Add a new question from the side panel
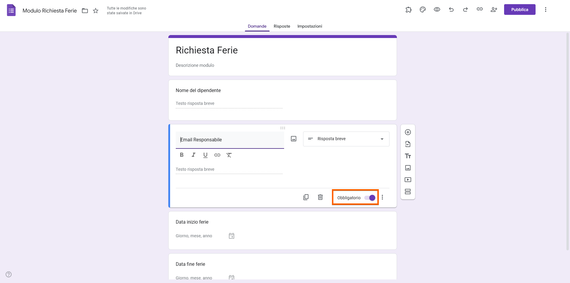570x283 pixels. click(x=408, y=132)
